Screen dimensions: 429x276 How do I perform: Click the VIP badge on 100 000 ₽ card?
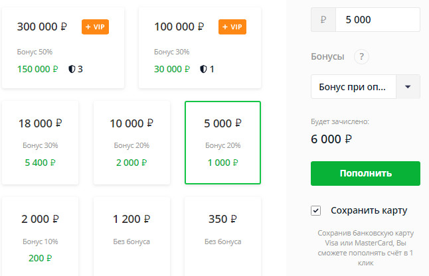(x=232, y=27)
